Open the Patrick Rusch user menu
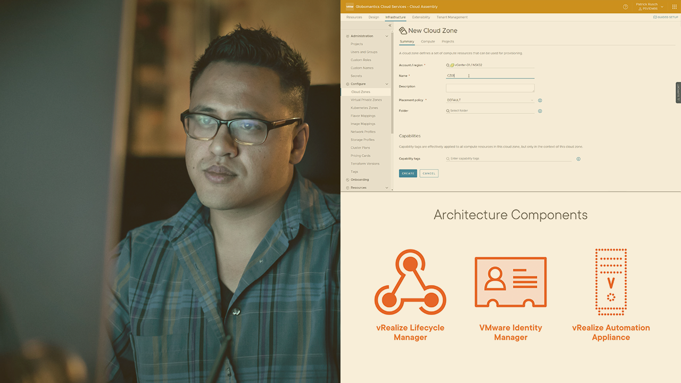The width and height of the screenshot is (681, 383). (x=650, y=6)
